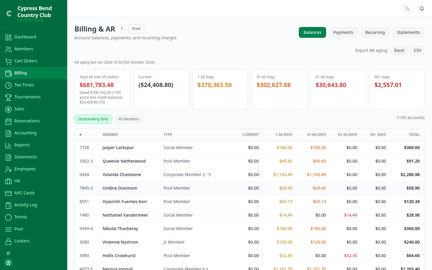Open the Billing help question mark
Viewport: 432px width, 270px height.
pos(121,29)
